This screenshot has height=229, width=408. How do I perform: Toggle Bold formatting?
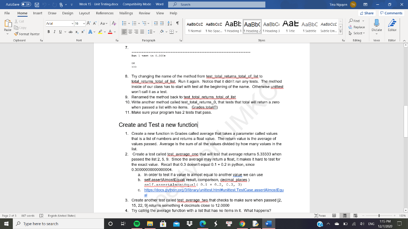tap(49, 32)
